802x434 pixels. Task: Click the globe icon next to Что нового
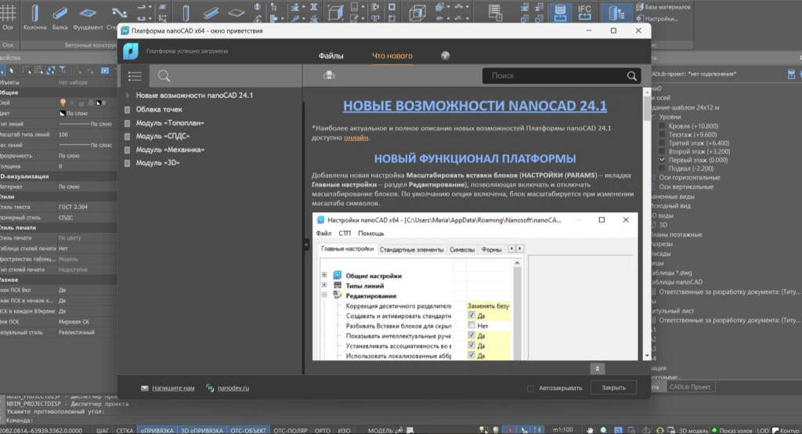tap(445, 56)
